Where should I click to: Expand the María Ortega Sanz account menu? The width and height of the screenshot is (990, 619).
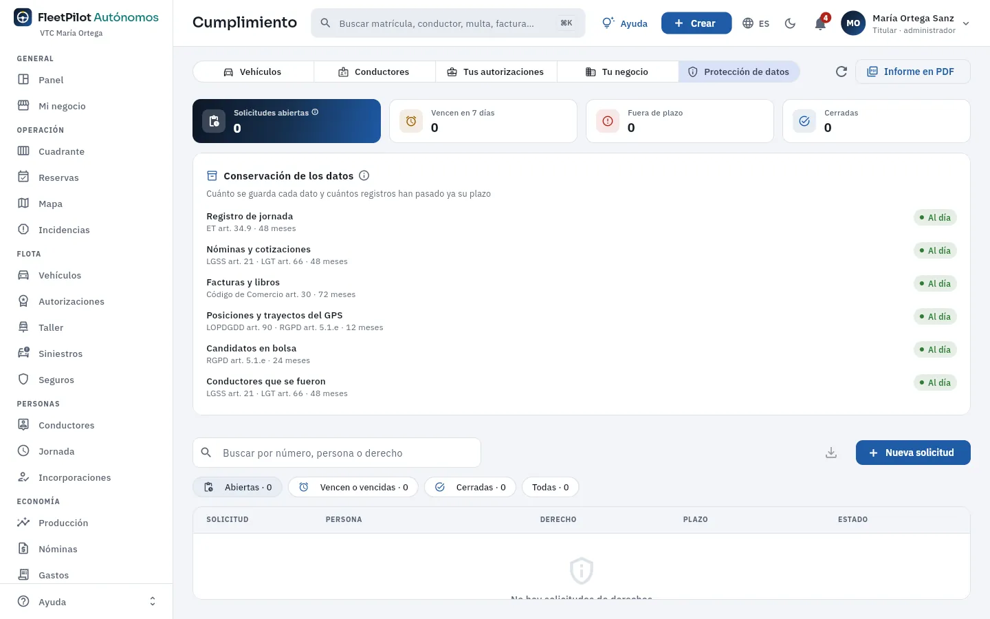pos(906,23)
